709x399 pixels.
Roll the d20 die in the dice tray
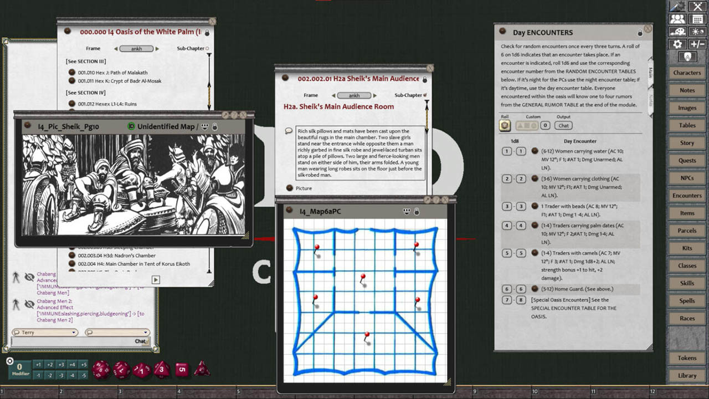coord(101,369)
